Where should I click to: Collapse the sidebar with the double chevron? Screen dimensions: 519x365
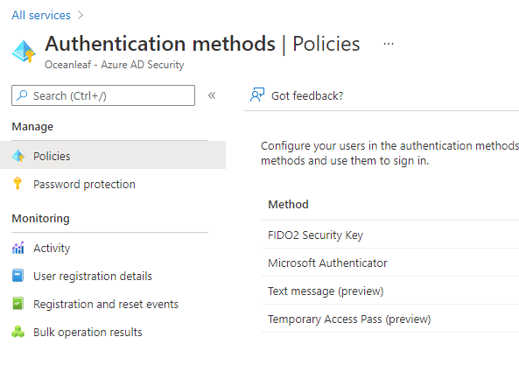(212, 95)
